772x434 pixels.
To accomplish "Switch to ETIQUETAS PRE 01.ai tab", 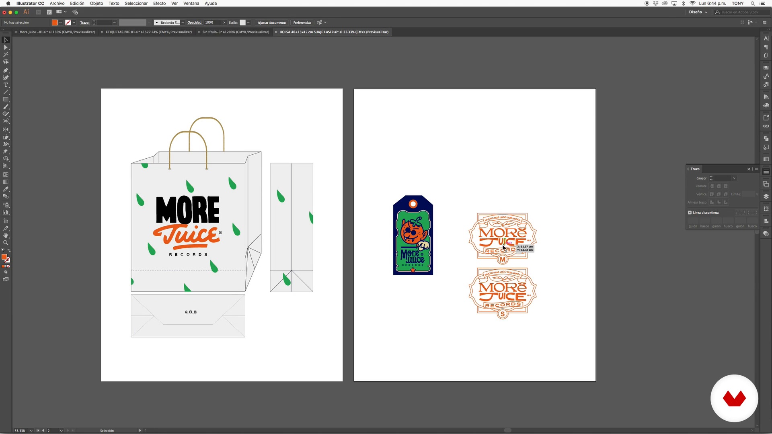I will click(x=149, y=32).
